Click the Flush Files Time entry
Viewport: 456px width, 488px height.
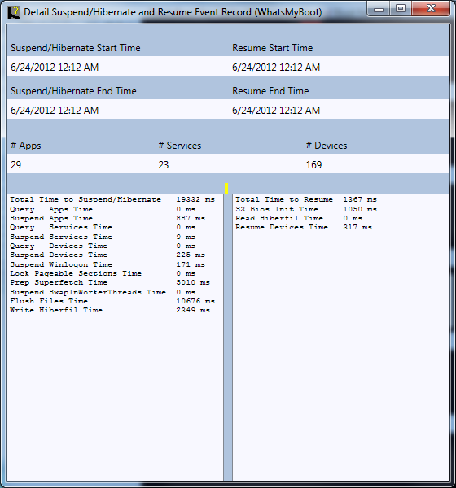pyautogui.click(x=112, y=301)
